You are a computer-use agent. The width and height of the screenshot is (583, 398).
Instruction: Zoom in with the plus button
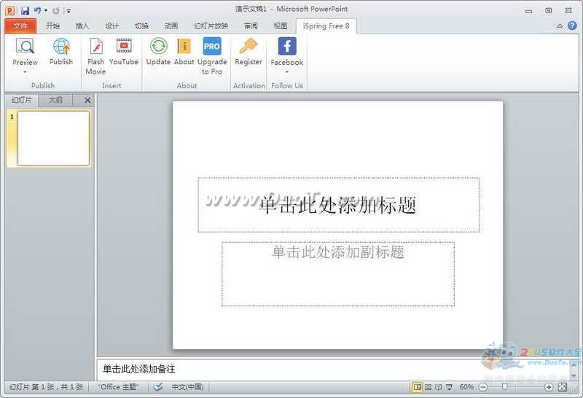[549, 387]
